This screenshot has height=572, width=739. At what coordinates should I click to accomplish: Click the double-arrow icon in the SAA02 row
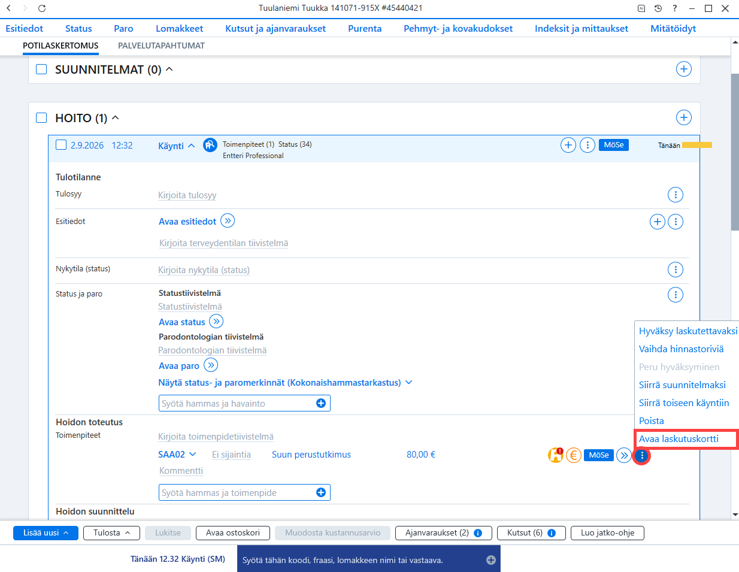click(x=624, y=455)
